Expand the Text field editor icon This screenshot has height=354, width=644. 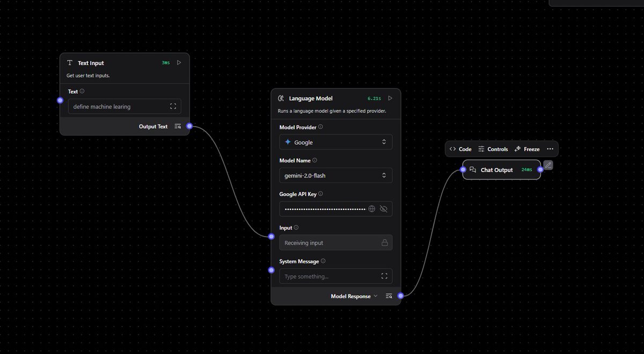tap(173, 106)
